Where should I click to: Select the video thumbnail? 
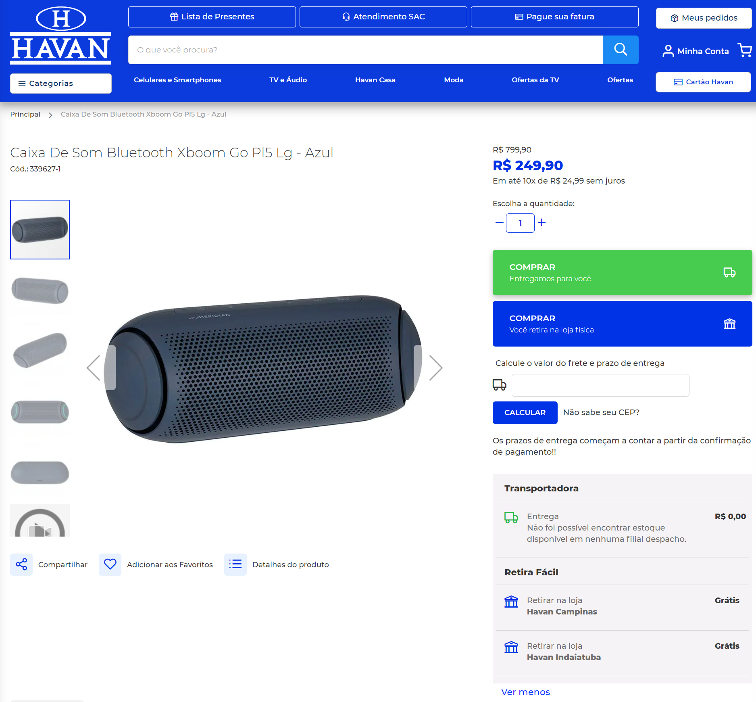tap(40, 520)
